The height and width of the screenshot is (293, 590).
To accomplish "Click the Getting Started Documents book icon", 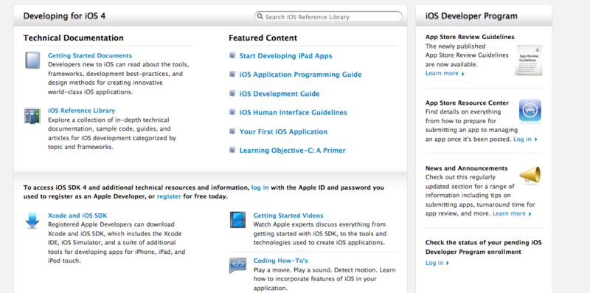I will click(32, 61).
